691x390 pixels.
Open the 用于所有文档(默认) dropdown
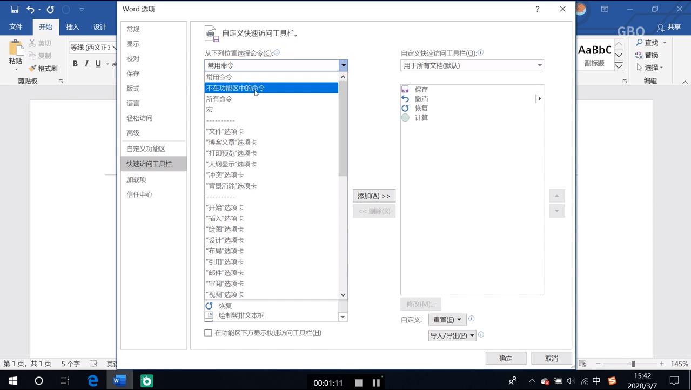coord(472,65)
